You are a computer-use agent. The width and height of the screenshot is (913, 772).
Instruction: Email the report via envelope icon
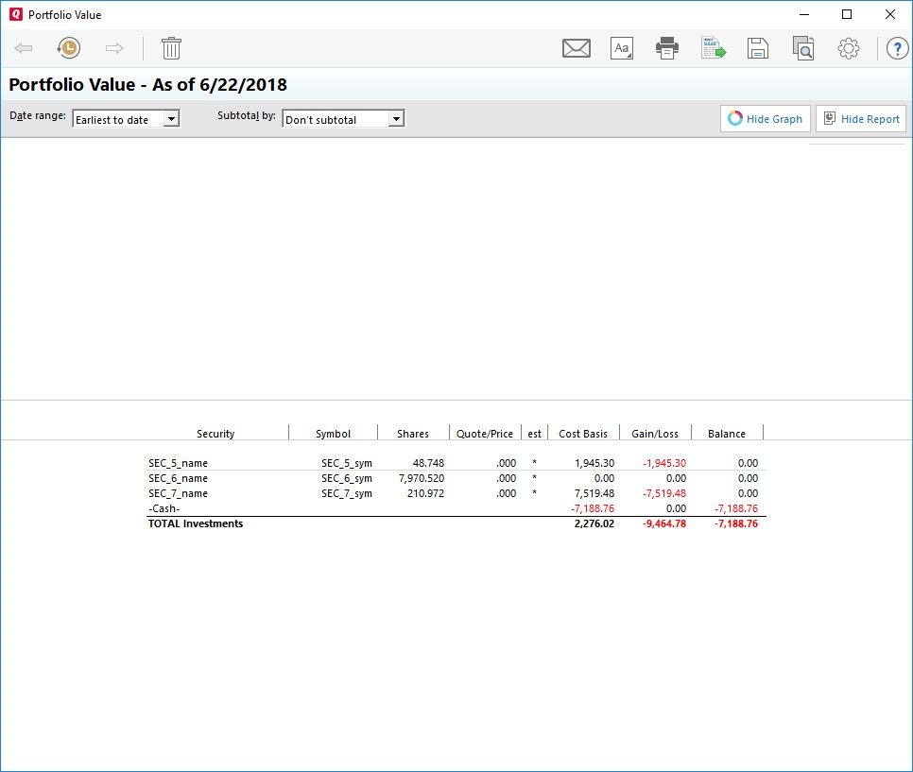point(576,48)
